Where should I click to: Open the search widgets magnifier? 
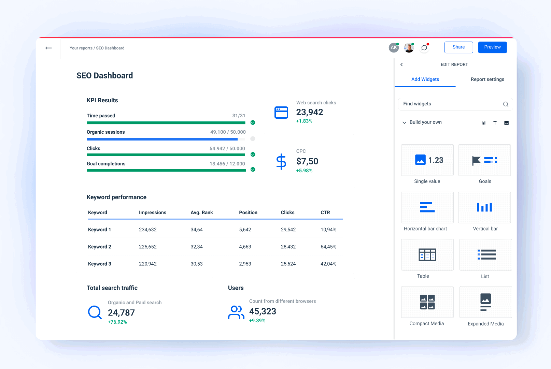(506, 104)
